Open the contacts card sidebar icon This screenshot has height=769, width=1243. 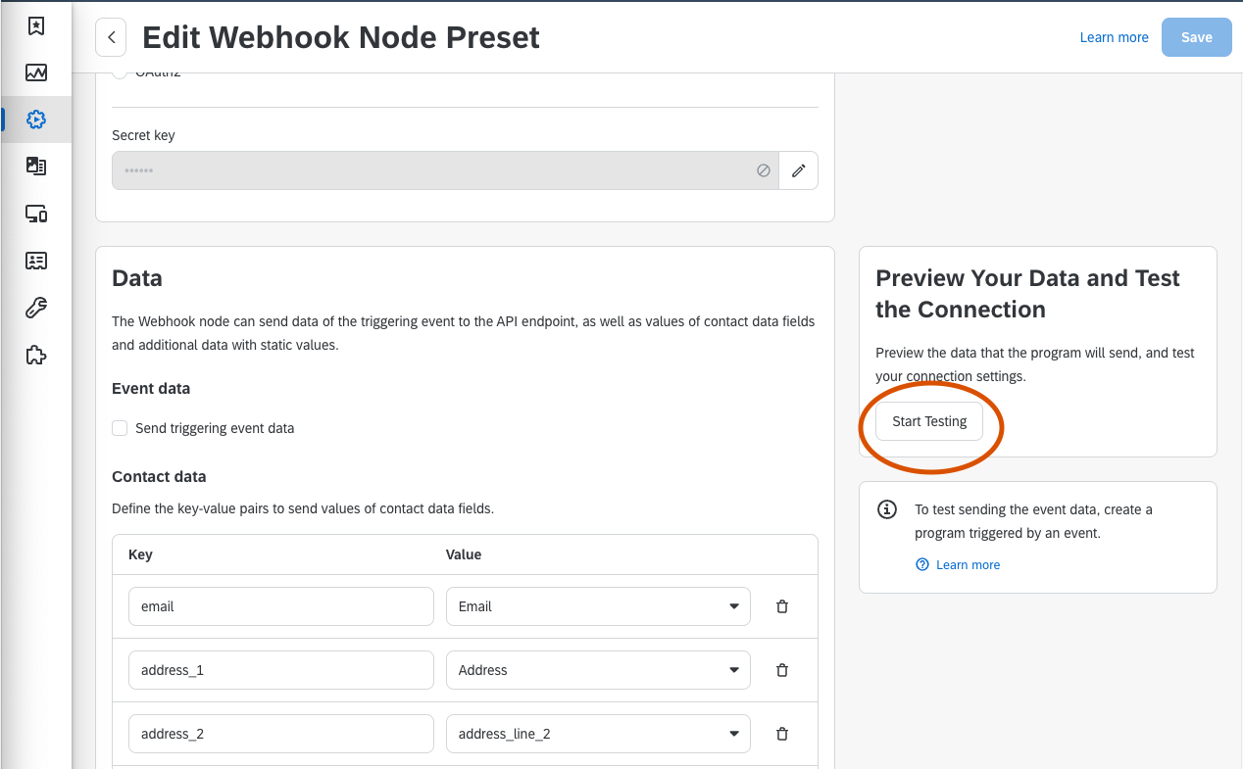[36, 261]
